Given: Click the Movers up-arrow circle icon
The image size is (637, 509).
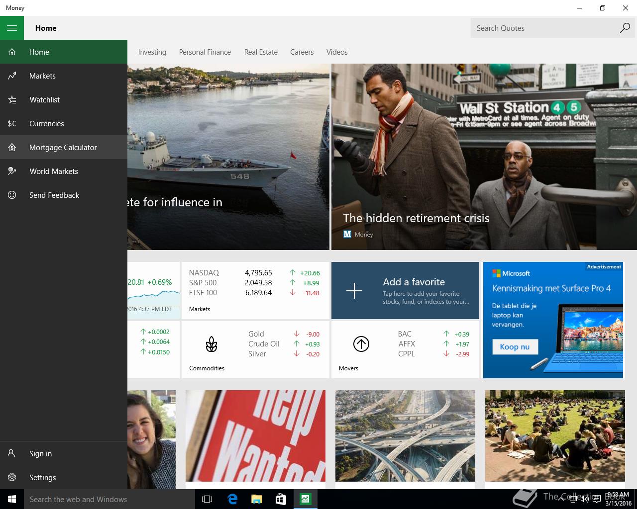Looking at the screenshot, I should click(x=361, y=343).
